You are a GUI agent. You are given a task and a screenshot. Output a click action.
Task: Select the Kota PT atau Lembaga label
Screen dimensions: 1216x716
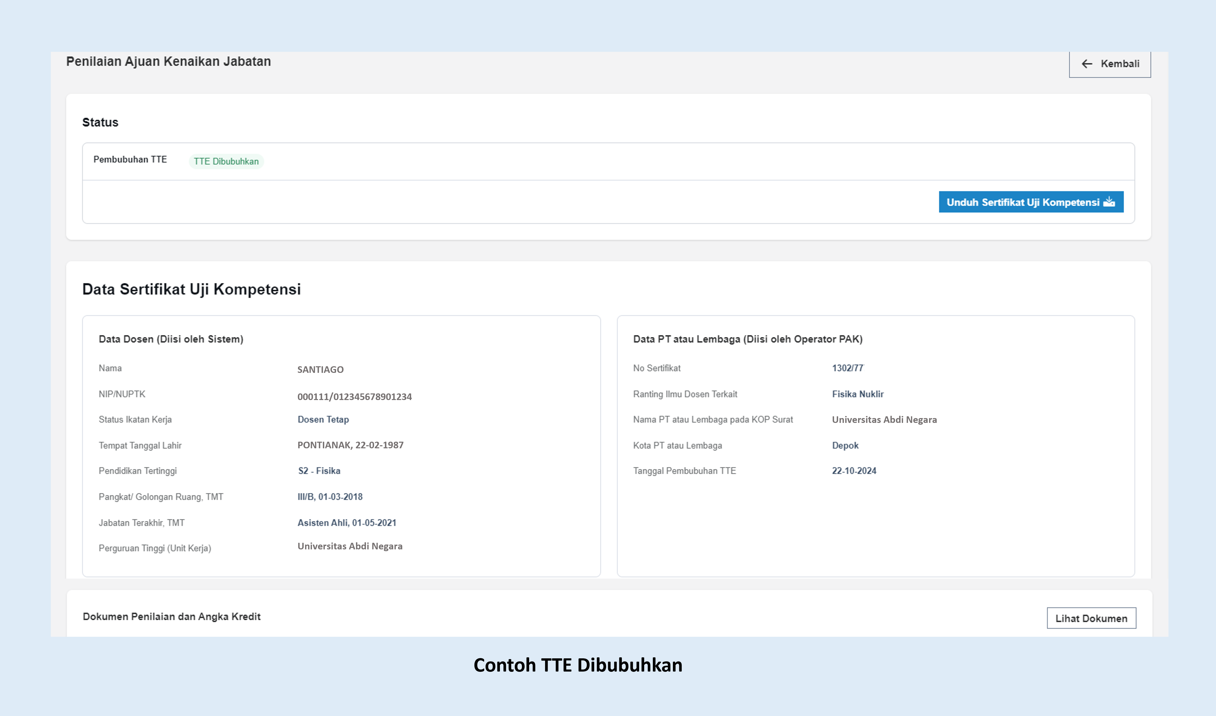[x=677, y=445]
